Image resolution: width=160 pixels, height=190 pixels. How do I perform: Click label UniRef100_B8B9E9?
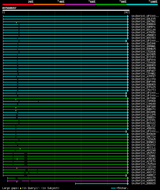[143, 65]
